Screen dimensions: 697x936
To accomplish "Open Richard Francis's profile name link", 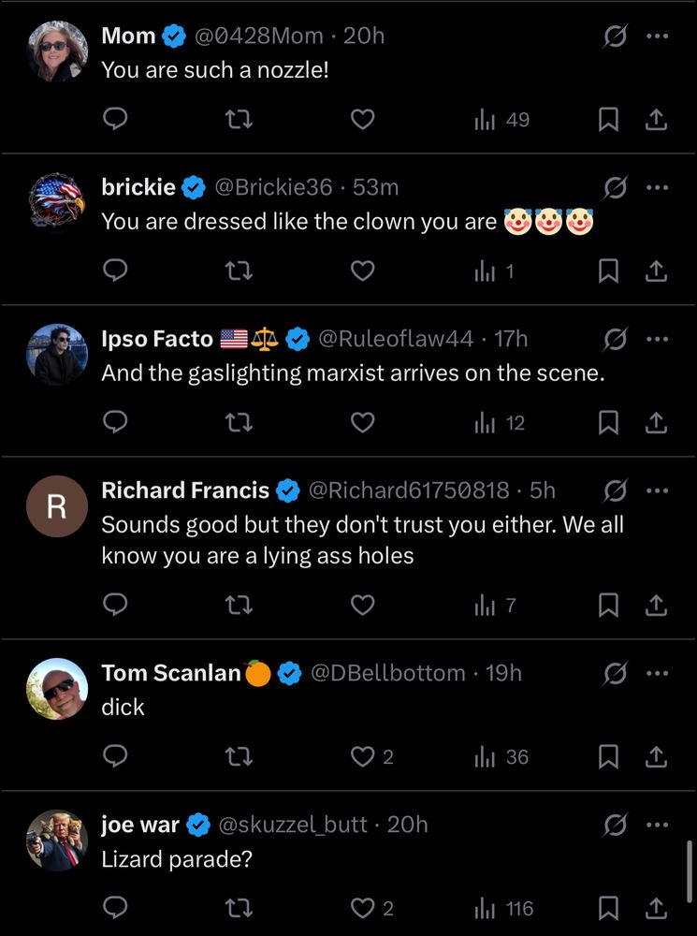I will [x=185, y=490].
